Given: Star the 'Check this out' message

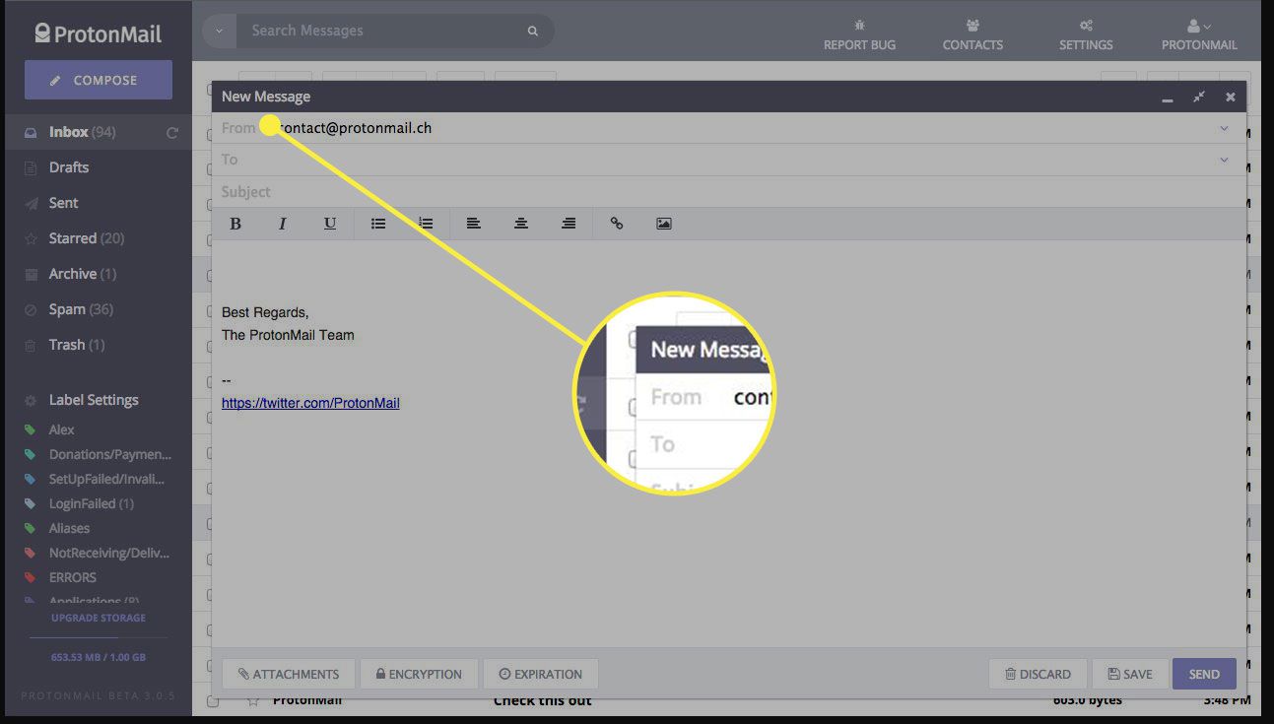Looking at the screenshot, I should [x=253, y=701].
